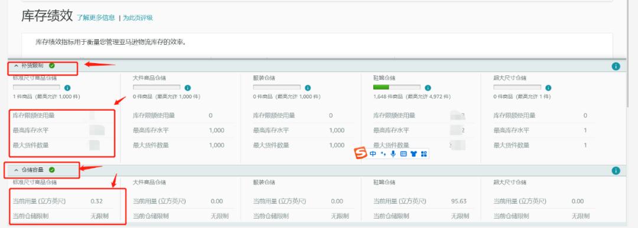Click 库存限额使用量 in the 大件商品仓储 column
The height and width of the screenshot is (228, 638).
click(154, 115)
